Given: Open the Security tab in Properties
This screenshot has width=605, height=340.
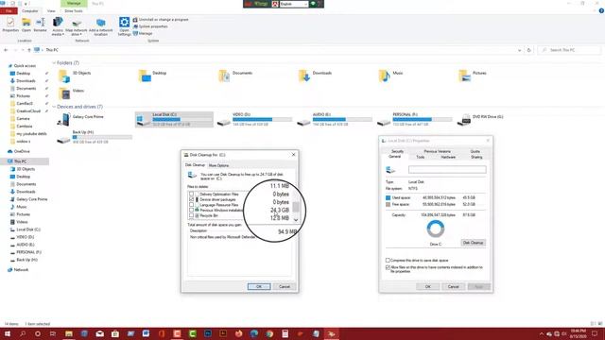Looking at the screenshot, I should click(x=397, y=151).
